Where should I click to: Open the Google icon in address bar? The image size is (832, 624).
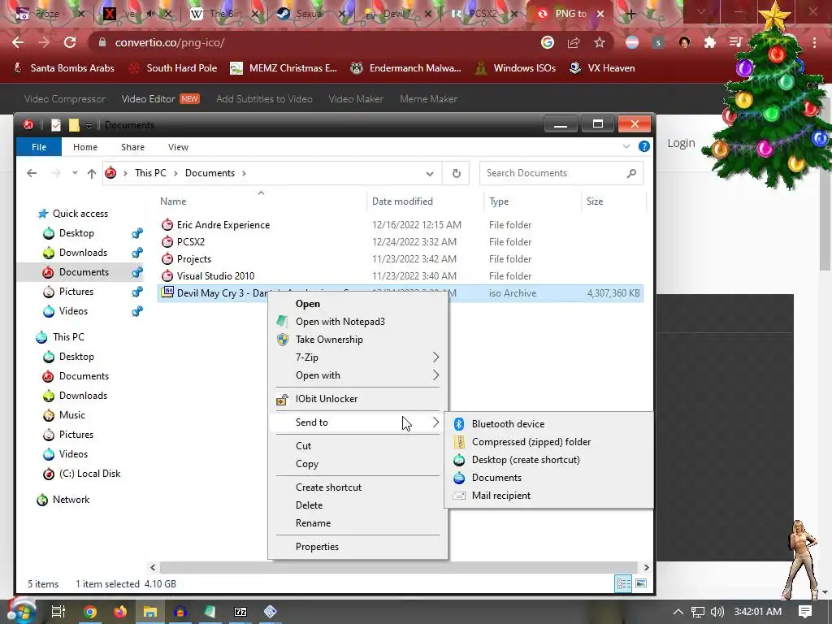pyautogui.click(x=547, y=42)
